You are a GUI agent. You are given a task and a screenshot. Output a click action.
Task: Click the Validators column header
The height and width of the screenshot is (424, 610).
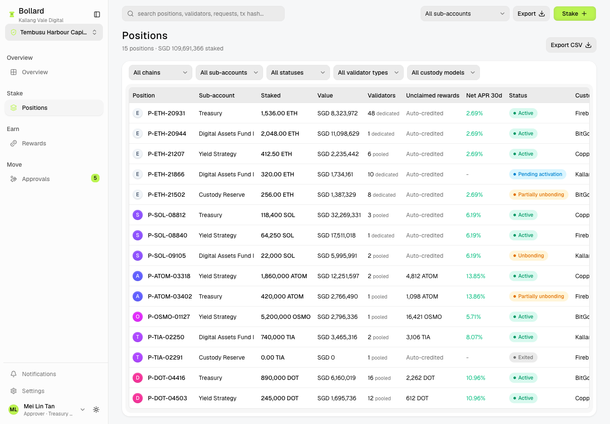(382, 95)
